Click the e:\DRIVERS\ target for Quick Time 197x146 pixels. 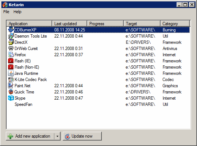[x=138, y=92]
